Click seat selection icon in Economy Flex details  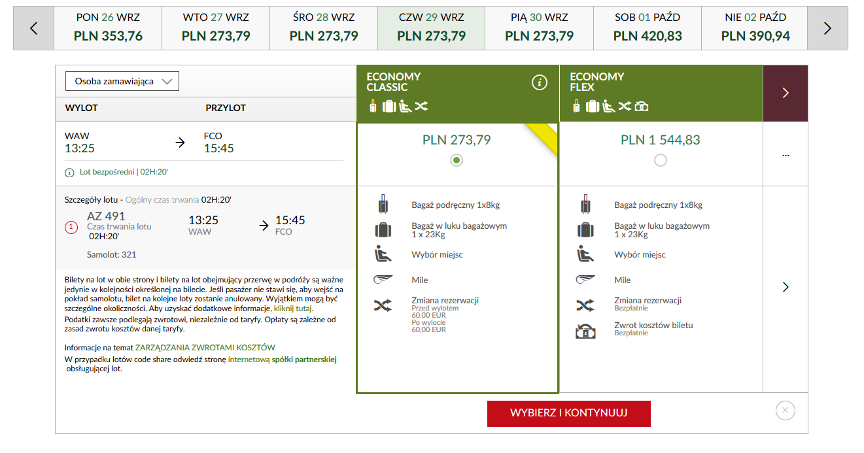coord(585,254)
